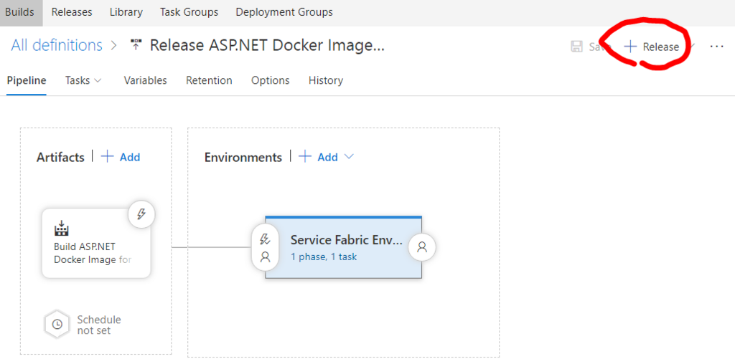Go to the Releases hub
Image resolution: width=735 pixels, height=364 pixels.
[72, 12]
